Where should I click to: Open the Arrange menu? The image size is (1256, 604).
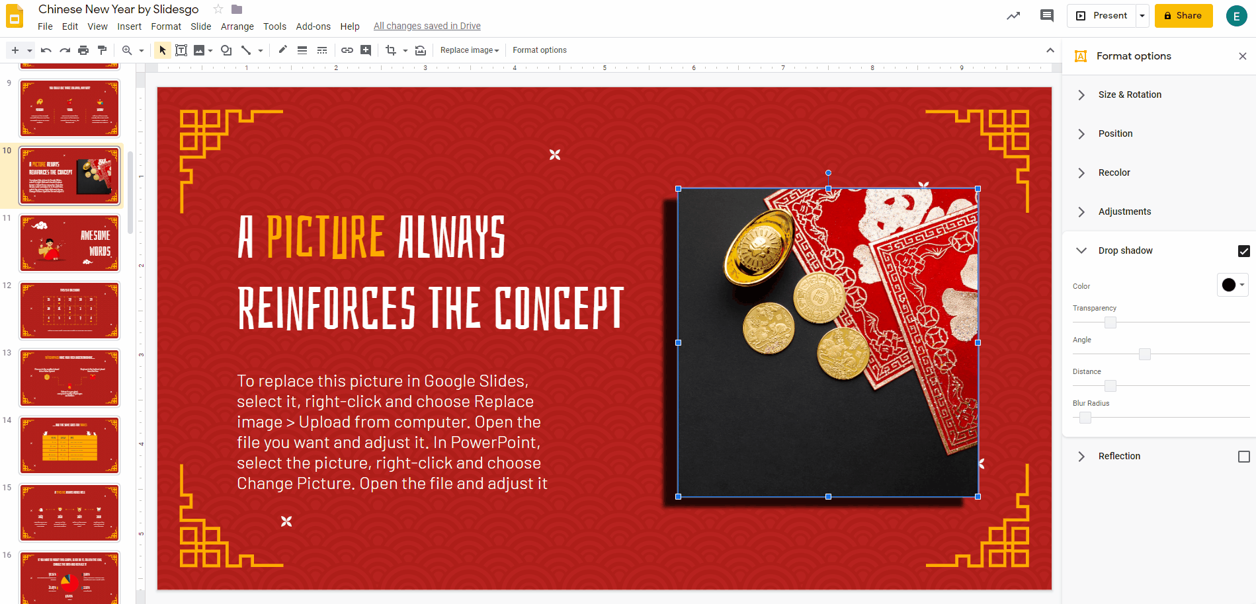click(237, 26)
